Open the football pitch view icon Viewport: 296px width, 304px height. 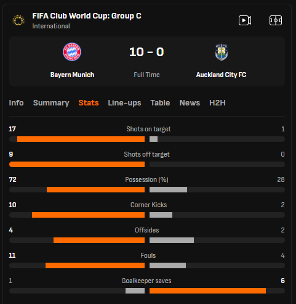click(x=276, y=20)
